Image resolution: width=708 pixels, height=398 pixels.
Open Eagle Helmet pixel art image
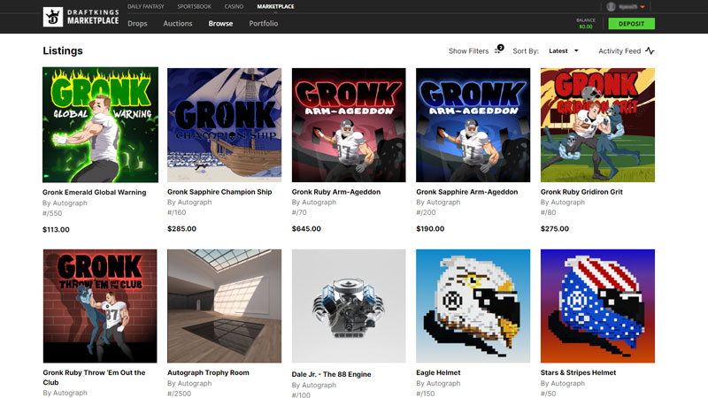coord(473,306)
